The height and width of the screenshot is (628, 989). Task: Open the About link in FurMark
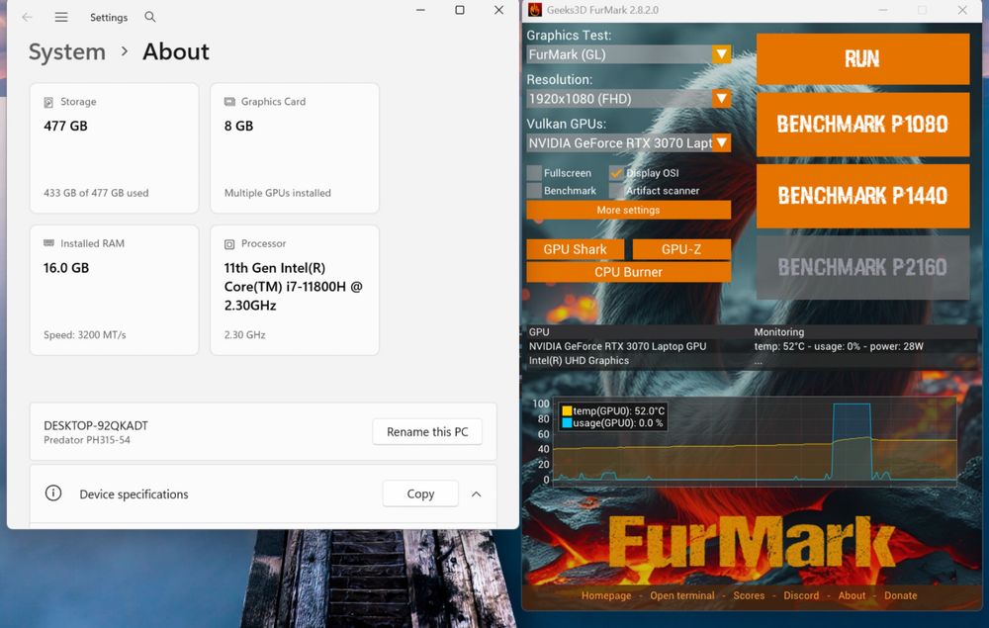click(x=852, y=595)
